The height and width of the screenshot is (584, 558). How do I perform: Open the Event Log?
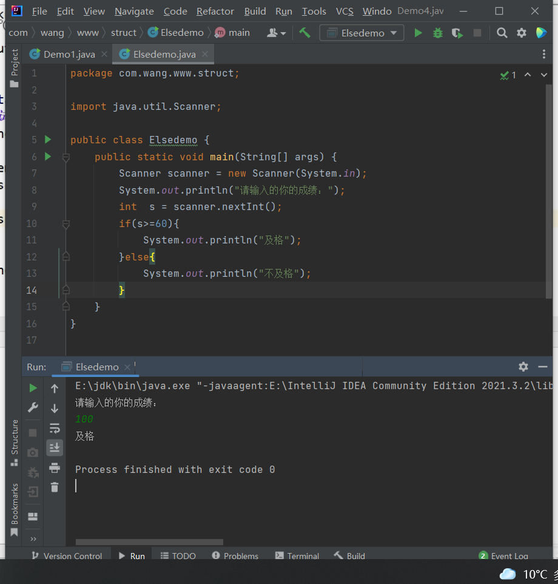pos(503,555)
